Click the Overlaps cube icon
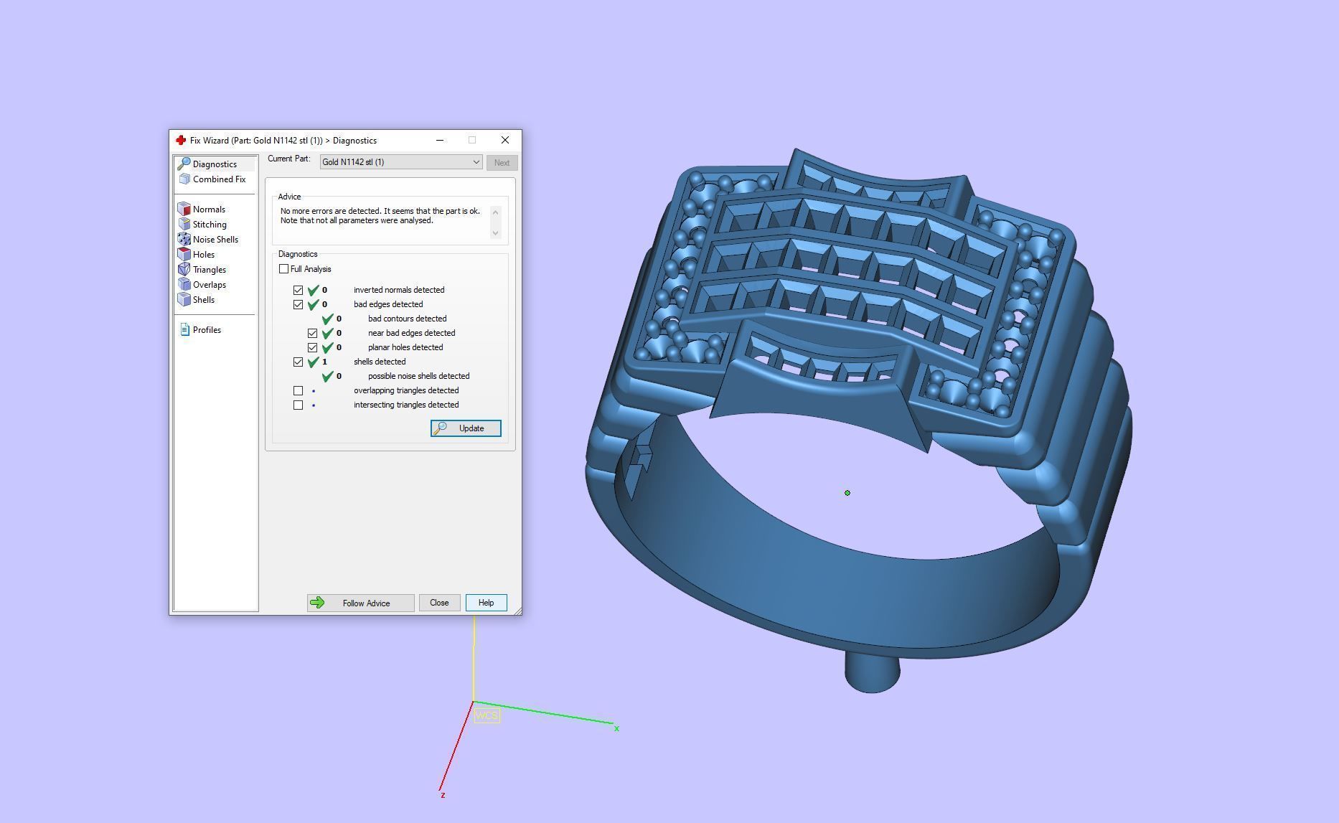The image size is (1339, 823). pyautogui.click(x=184, y=285)
